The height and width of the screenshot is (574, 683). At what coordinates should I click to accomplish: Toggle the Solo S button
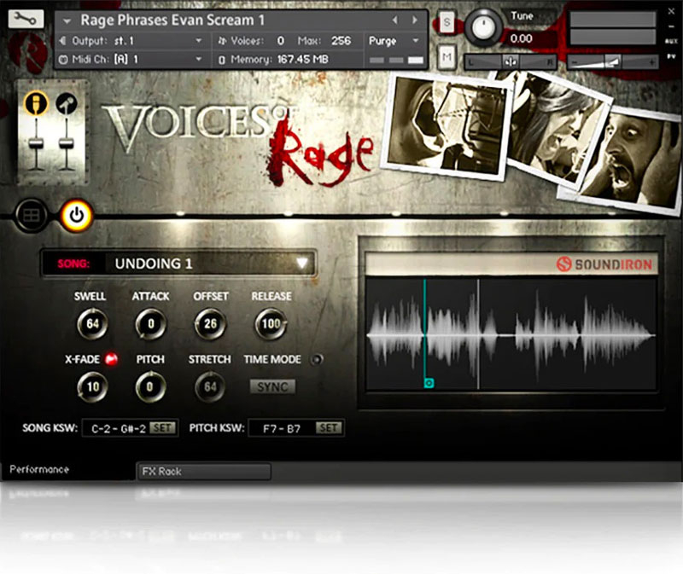(x=447, y=20)
